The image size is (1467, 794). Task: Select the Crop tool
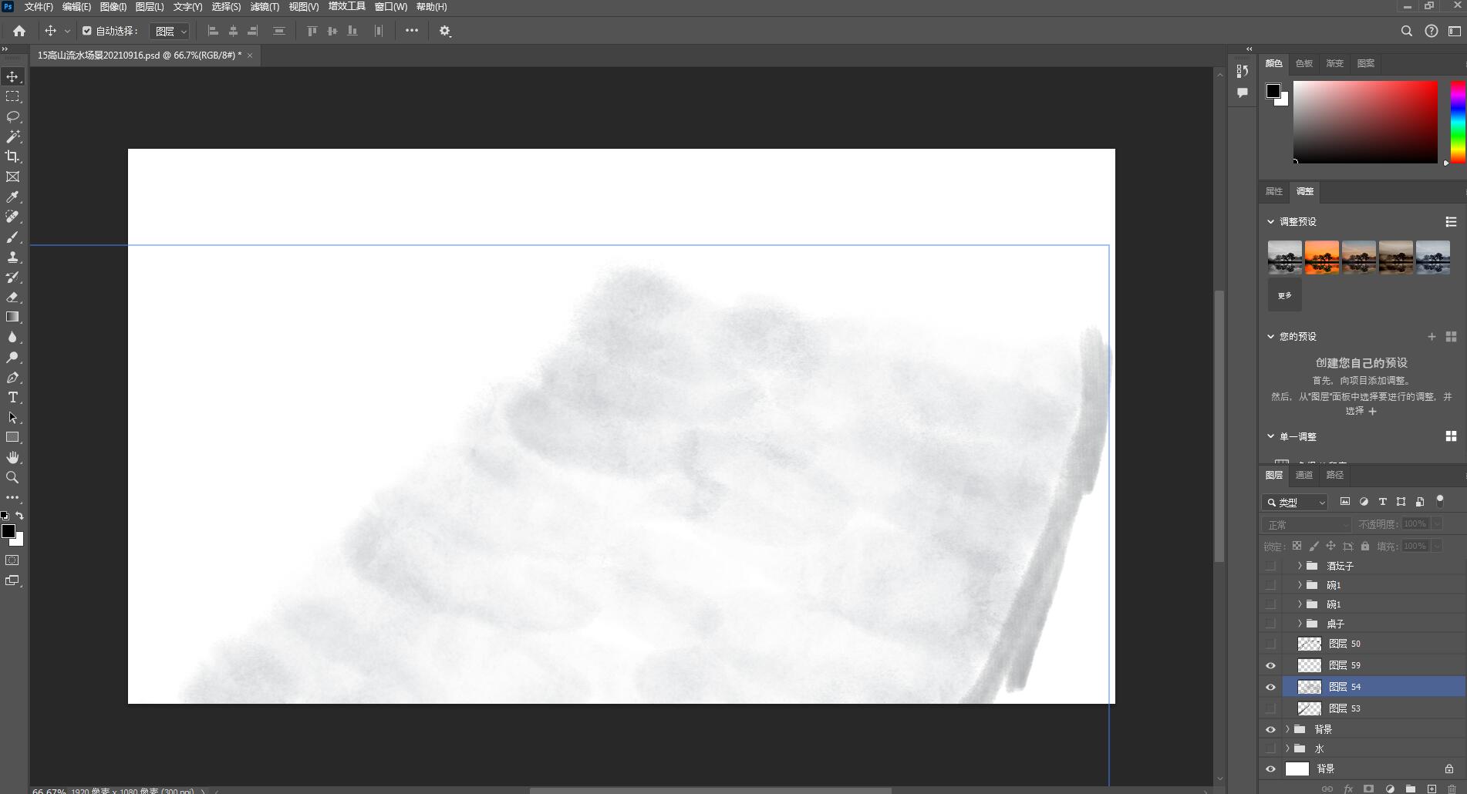[x=12, y=156]
